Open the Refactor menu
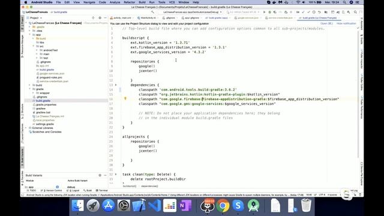 pos(130,2)
